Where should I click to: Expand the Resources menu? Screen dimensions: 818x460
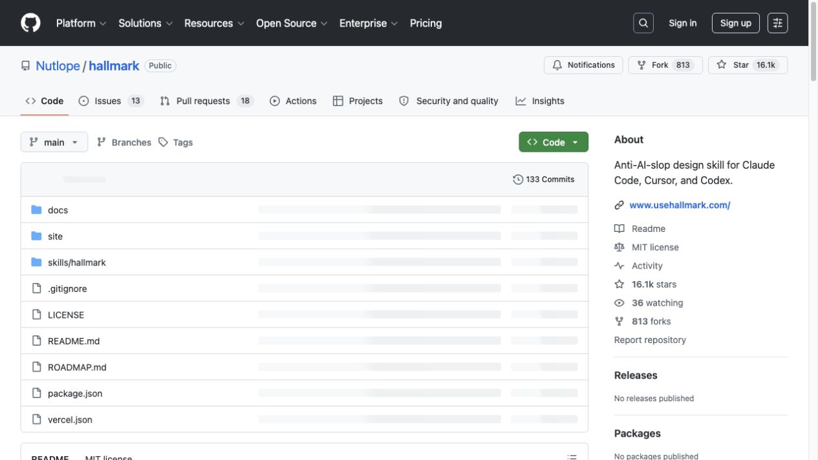point(214,23)
